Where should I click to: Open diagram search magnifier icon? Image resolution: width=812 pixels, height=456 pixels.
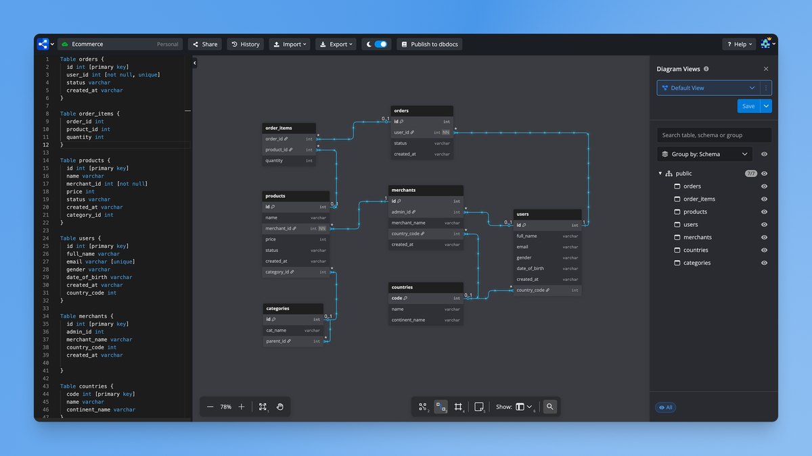(x=550, y=407)
